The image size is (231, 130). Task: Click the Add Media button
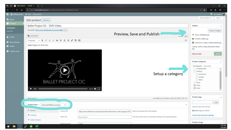pos(33,36)
